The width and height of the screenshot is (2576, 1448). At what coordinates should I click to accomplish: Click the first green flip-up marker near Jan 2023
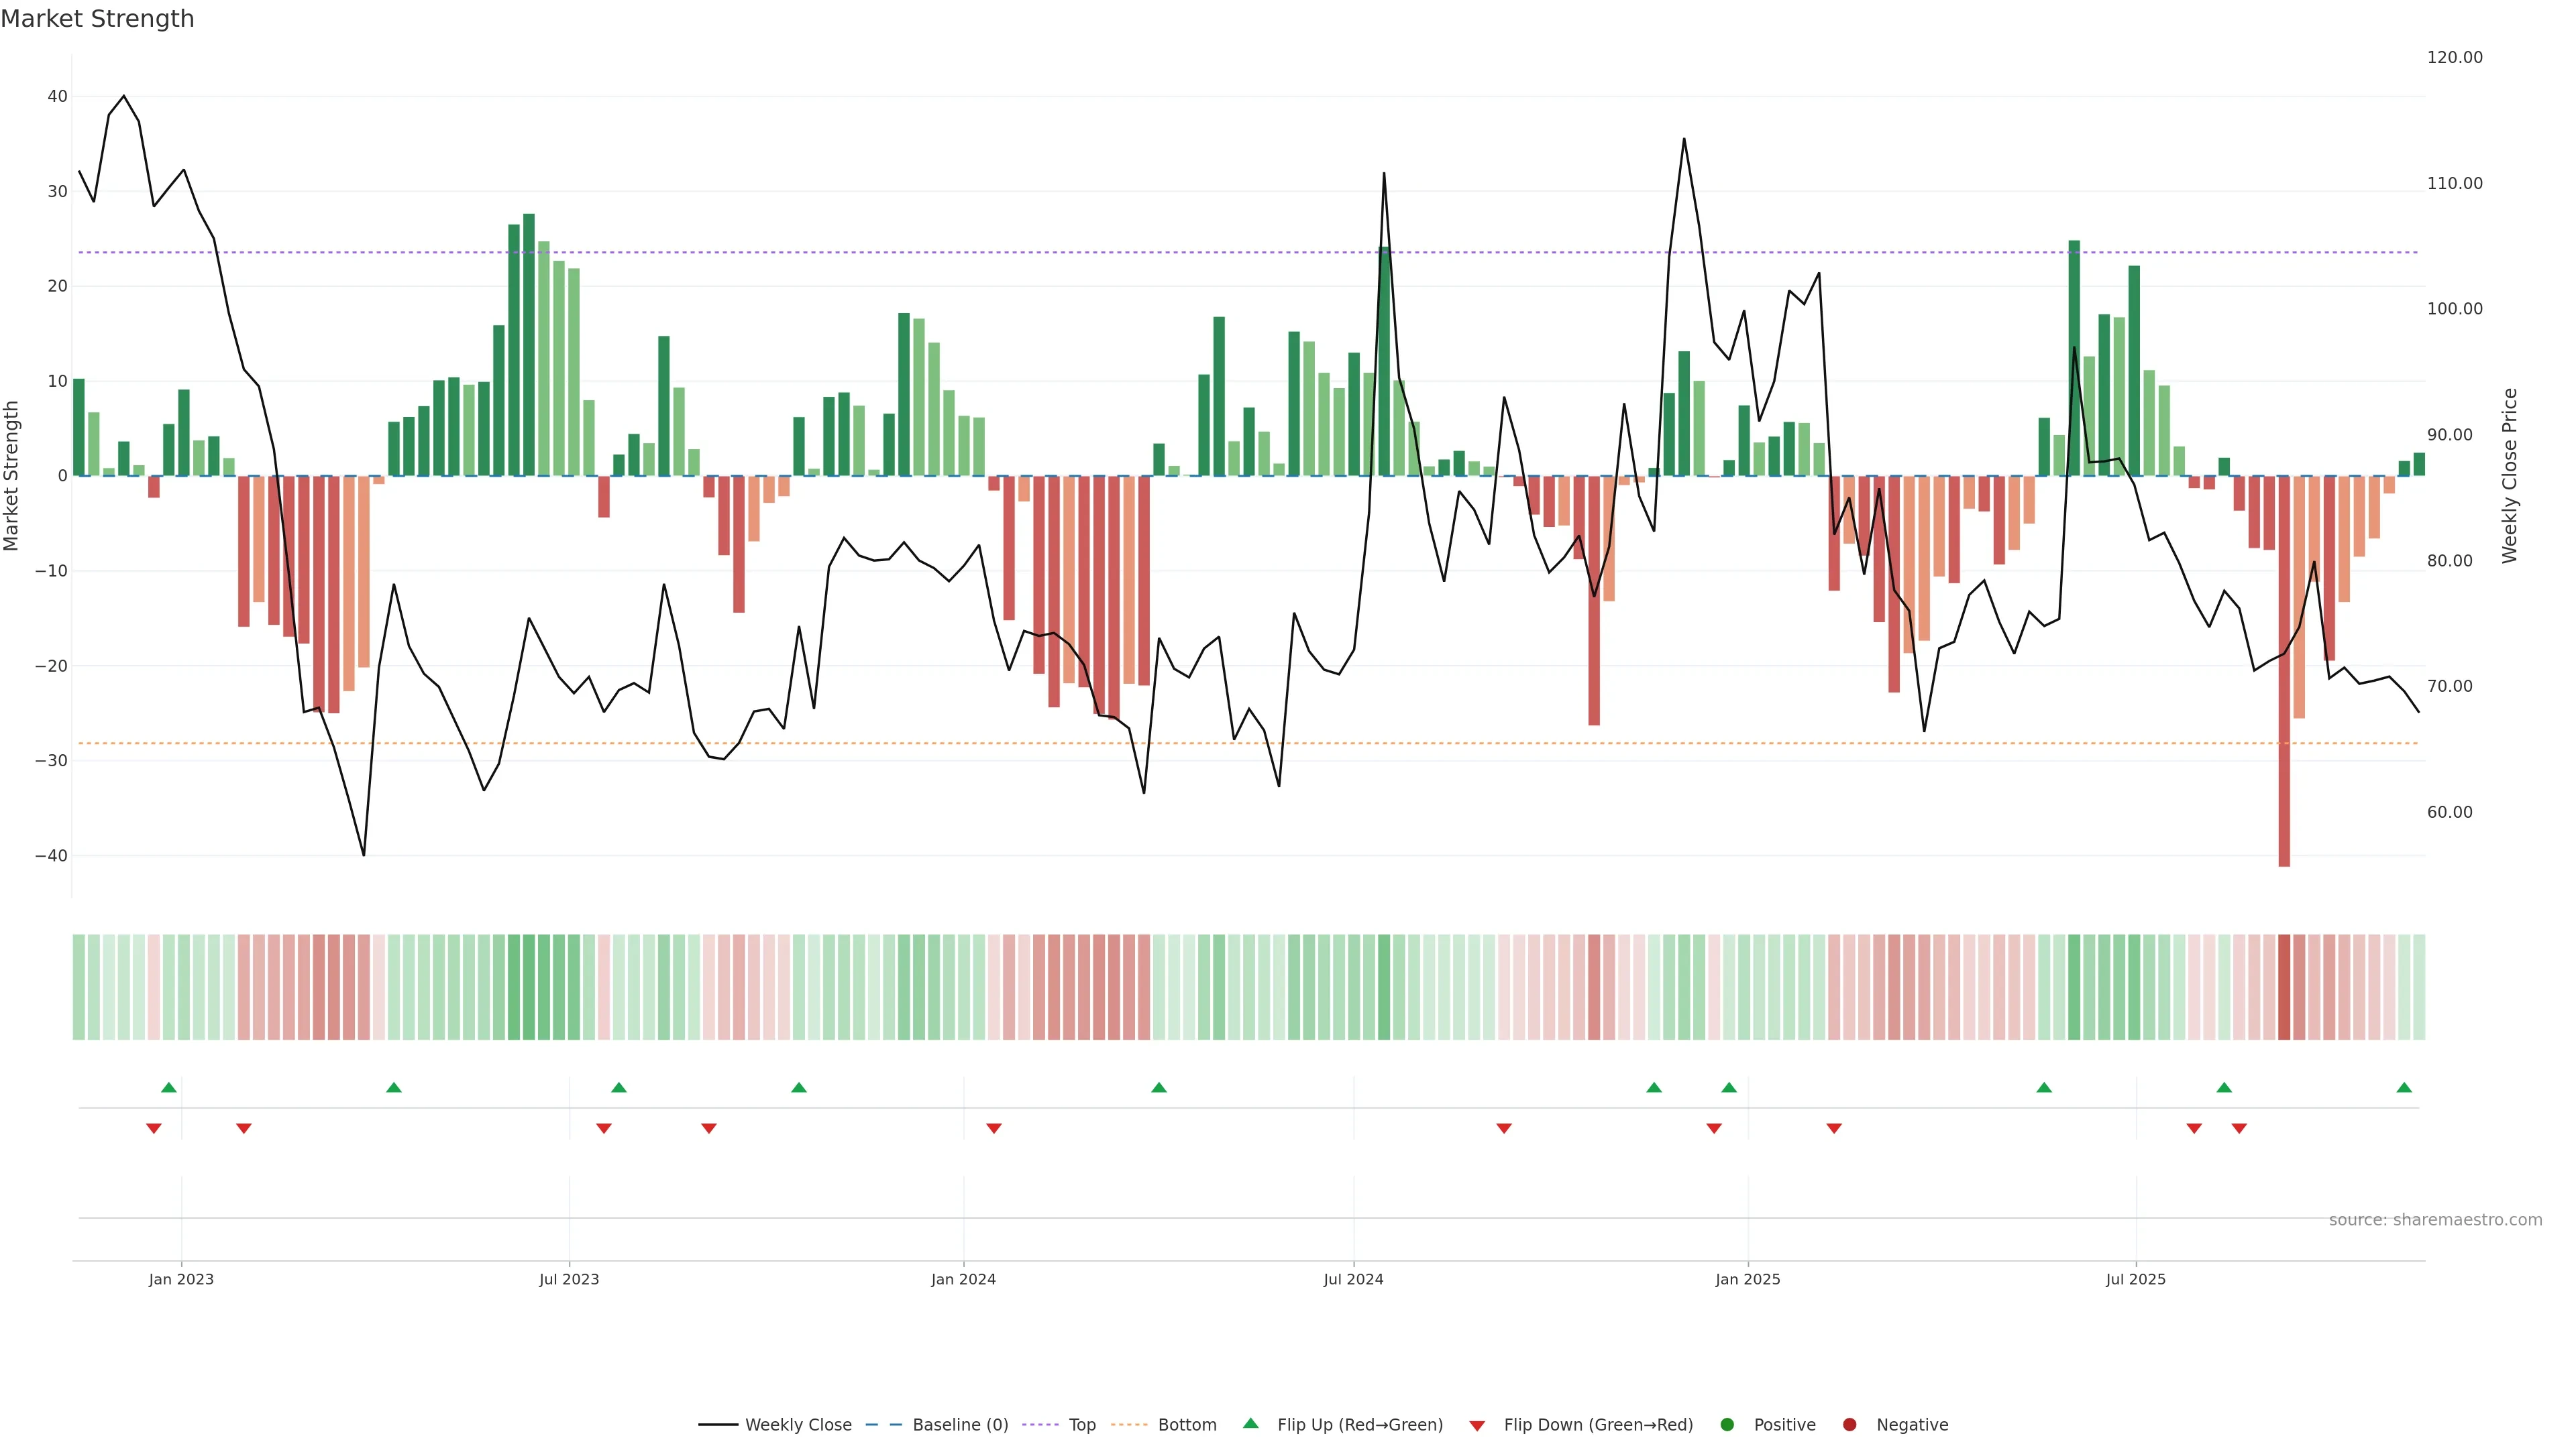(x=169, y=1087)
